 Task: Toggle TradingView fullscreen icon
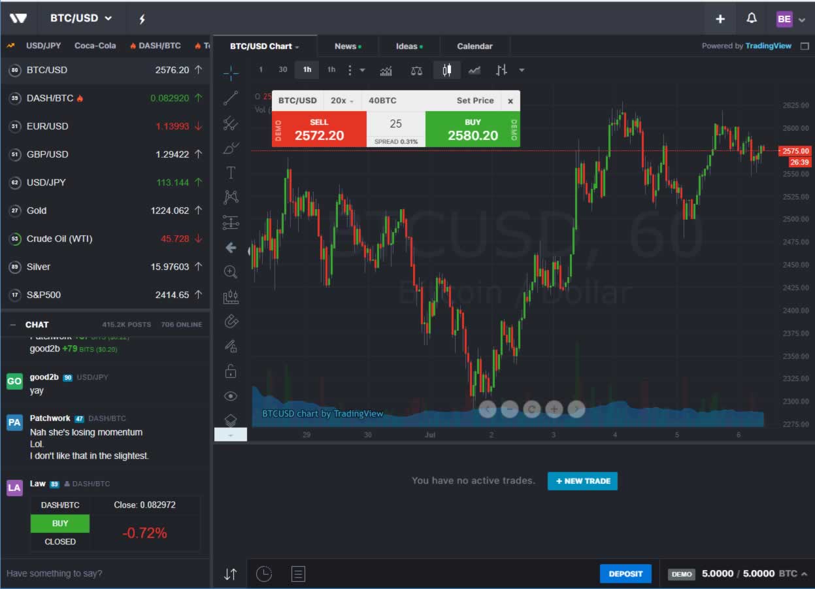pyautogui.click(x=805, y=46)
